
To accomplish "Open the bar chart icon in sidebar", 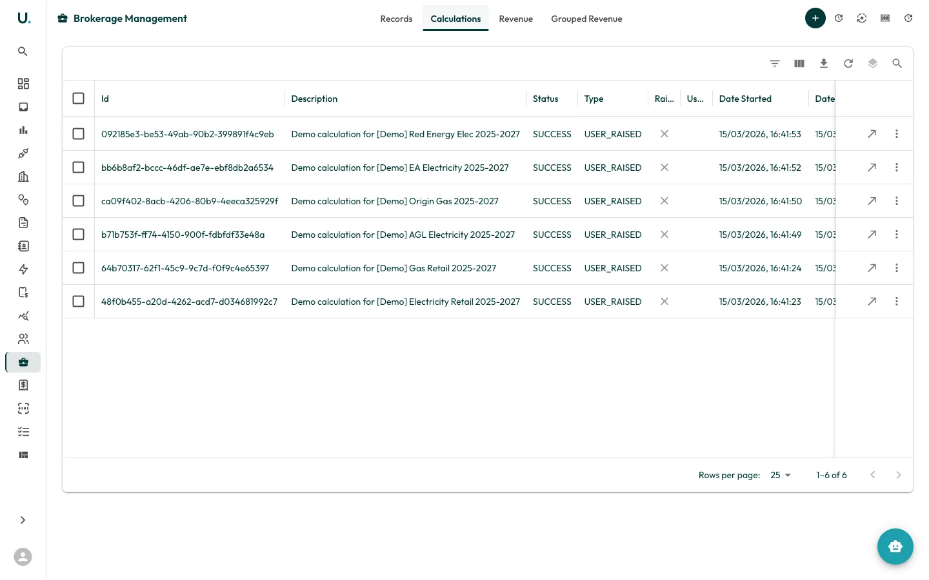I will pyautogui.click(x=23, y=130).
